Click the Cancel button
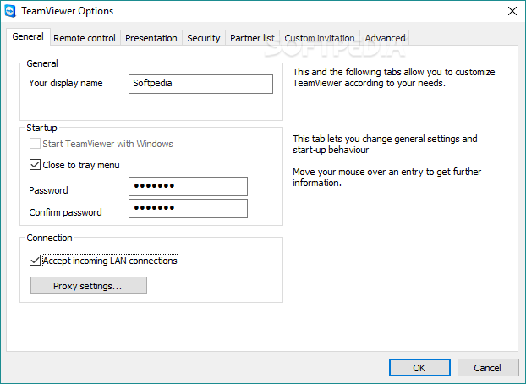The image size is (526, 384). click(x=488, y=368)
